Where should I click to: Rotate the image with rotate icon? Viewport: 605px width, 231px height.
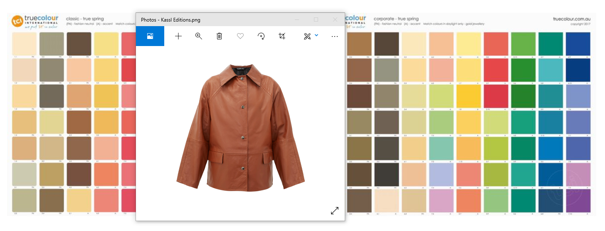pyautogui.click(x=261, y=36)
